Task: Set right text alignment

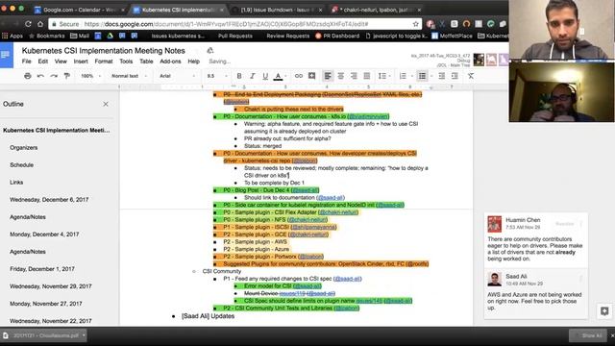Action: pyautogui.click(x=354, y=76)
